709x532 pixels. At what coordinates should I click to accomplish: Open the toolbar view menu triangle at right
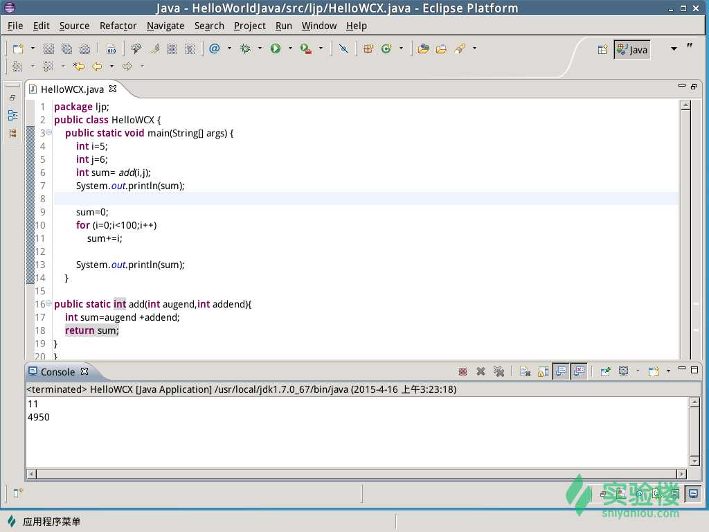pyautogui.click(x=674, y=49)
